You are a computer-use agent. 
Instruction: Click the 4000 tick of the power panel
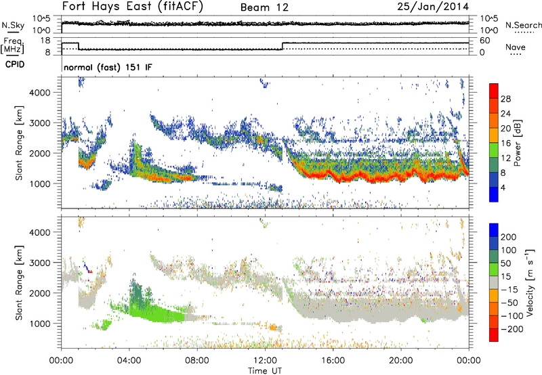click(40, 93)
